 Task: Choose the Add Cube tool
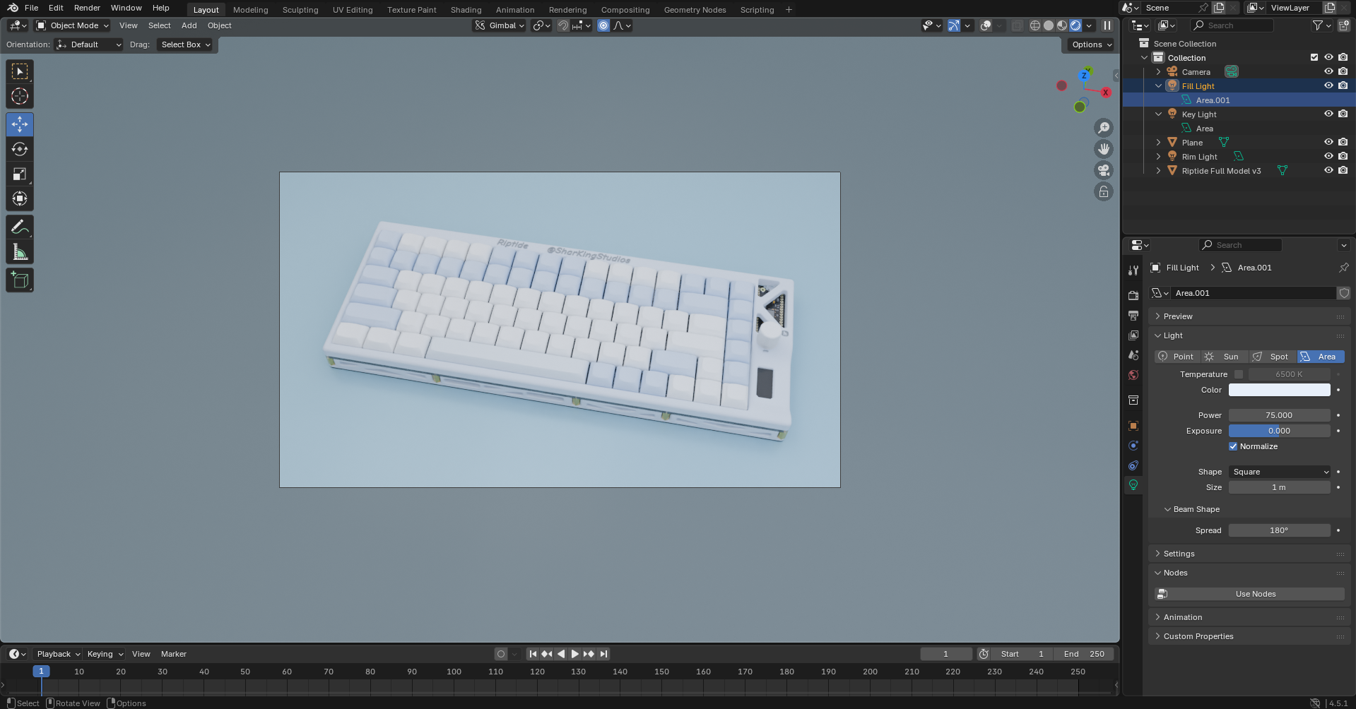coord(20,280)
